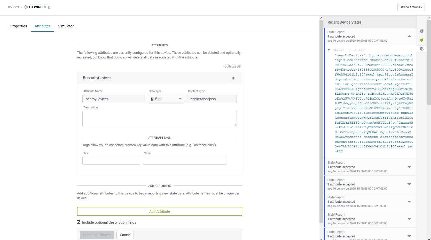Click the green plug connection icon
431x240 pixels.
coord(422,40)
